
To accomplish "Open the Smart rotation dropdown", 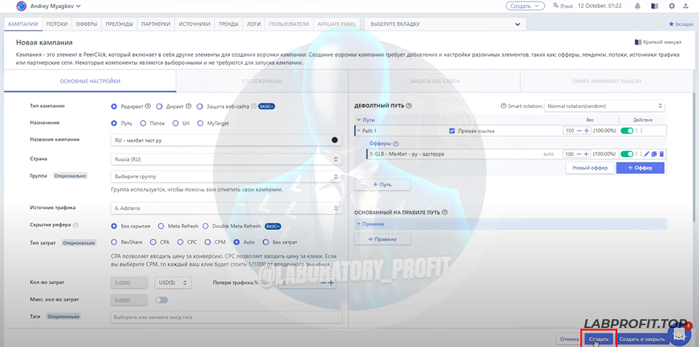I will [604, 106].
